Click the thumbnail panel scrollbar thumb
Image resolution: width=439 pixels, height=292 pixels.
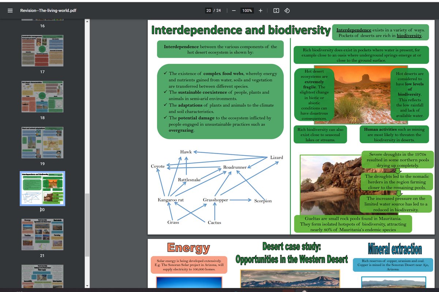tap(87, 225)
